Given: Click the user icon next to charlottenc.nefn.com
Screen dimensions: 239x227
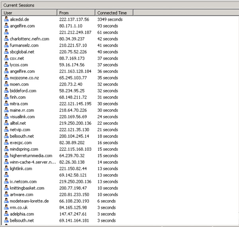Looking at the screenshot, I should coord(6,38).
